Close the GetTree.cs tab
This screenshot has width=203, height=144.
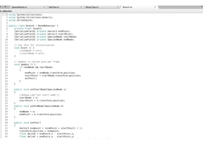click(x=81, y=7)
